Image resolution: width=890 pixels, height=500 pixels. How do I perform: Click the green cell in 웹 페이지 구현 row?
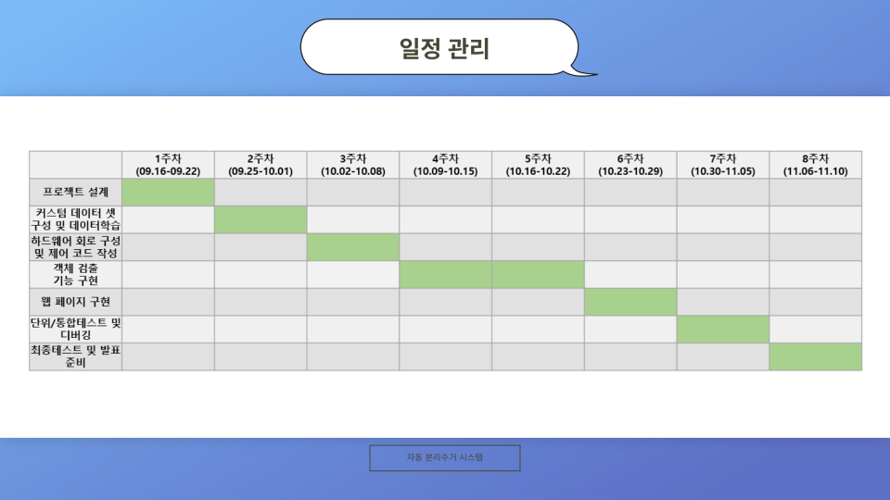click(x=630, y=302)
